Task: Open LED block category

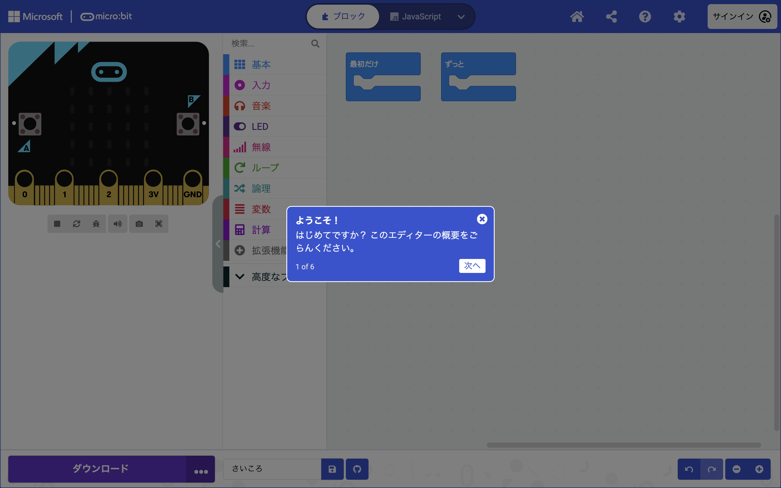Action: pos(275,126)
